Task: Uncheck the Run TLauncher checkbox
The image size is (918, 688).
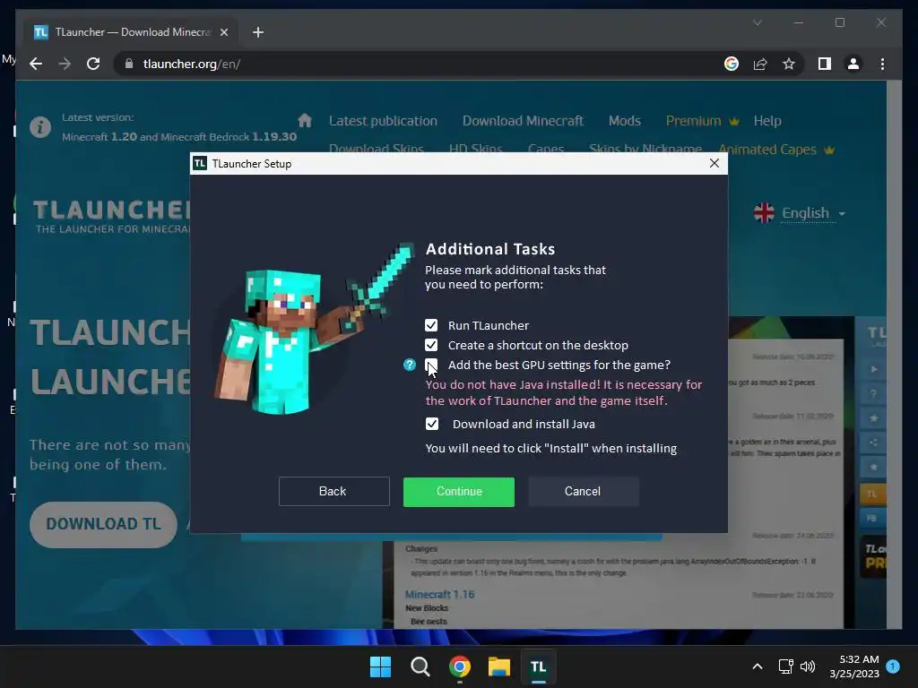Action: click(431, 325)
